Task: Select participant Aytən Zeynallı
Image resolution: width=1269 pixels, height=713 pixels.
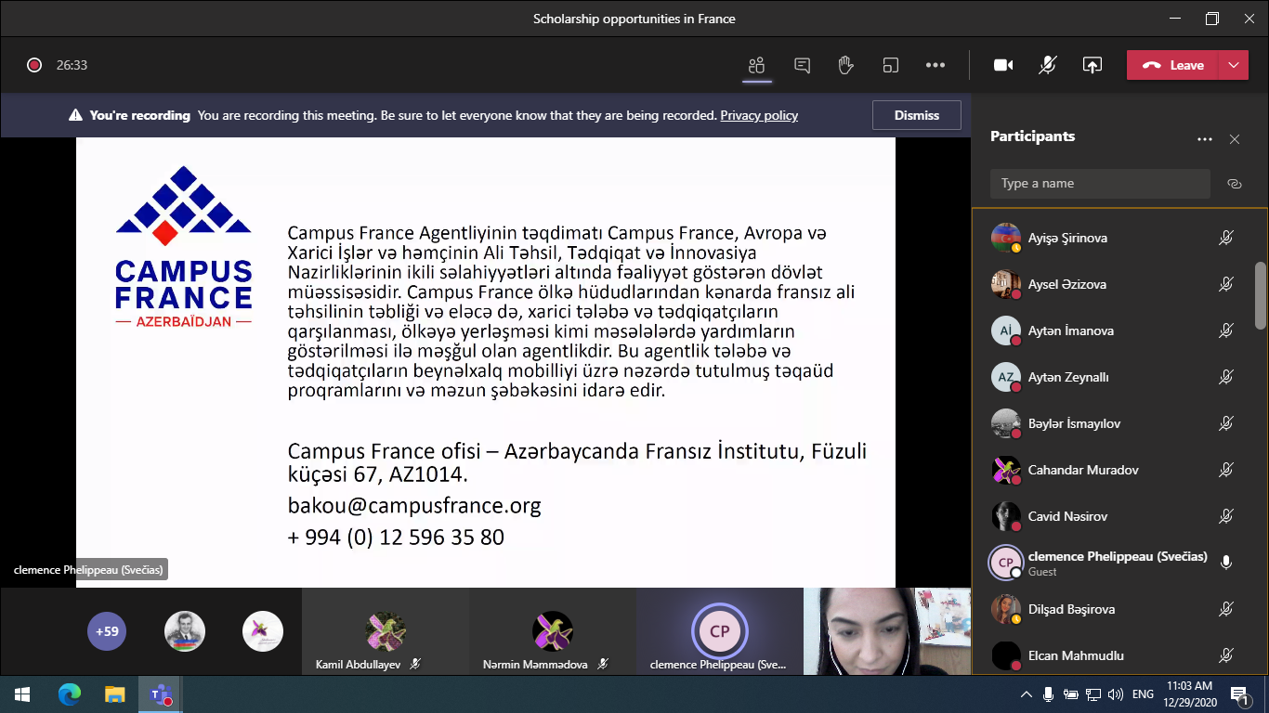Action: [x=1111, y=377]
